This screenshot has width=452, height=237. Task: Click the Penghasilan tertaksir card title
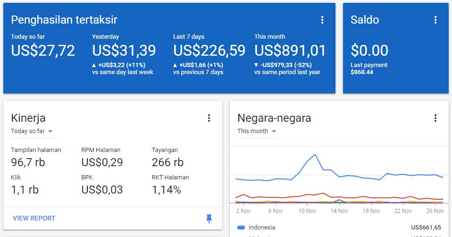coord(64,20)
